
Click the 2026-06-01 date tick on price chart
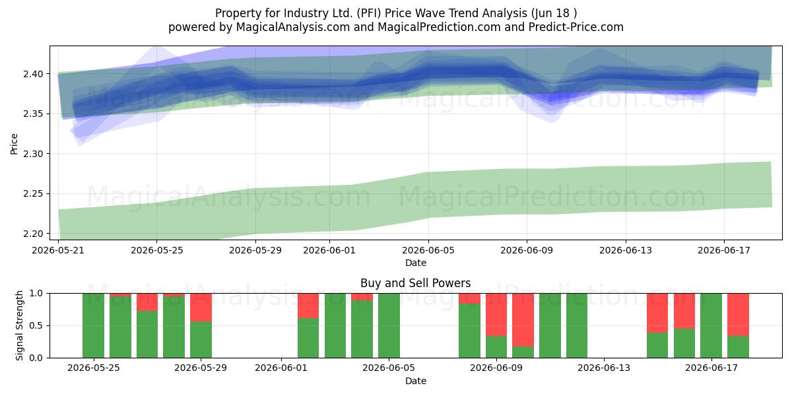click(329, 250)
